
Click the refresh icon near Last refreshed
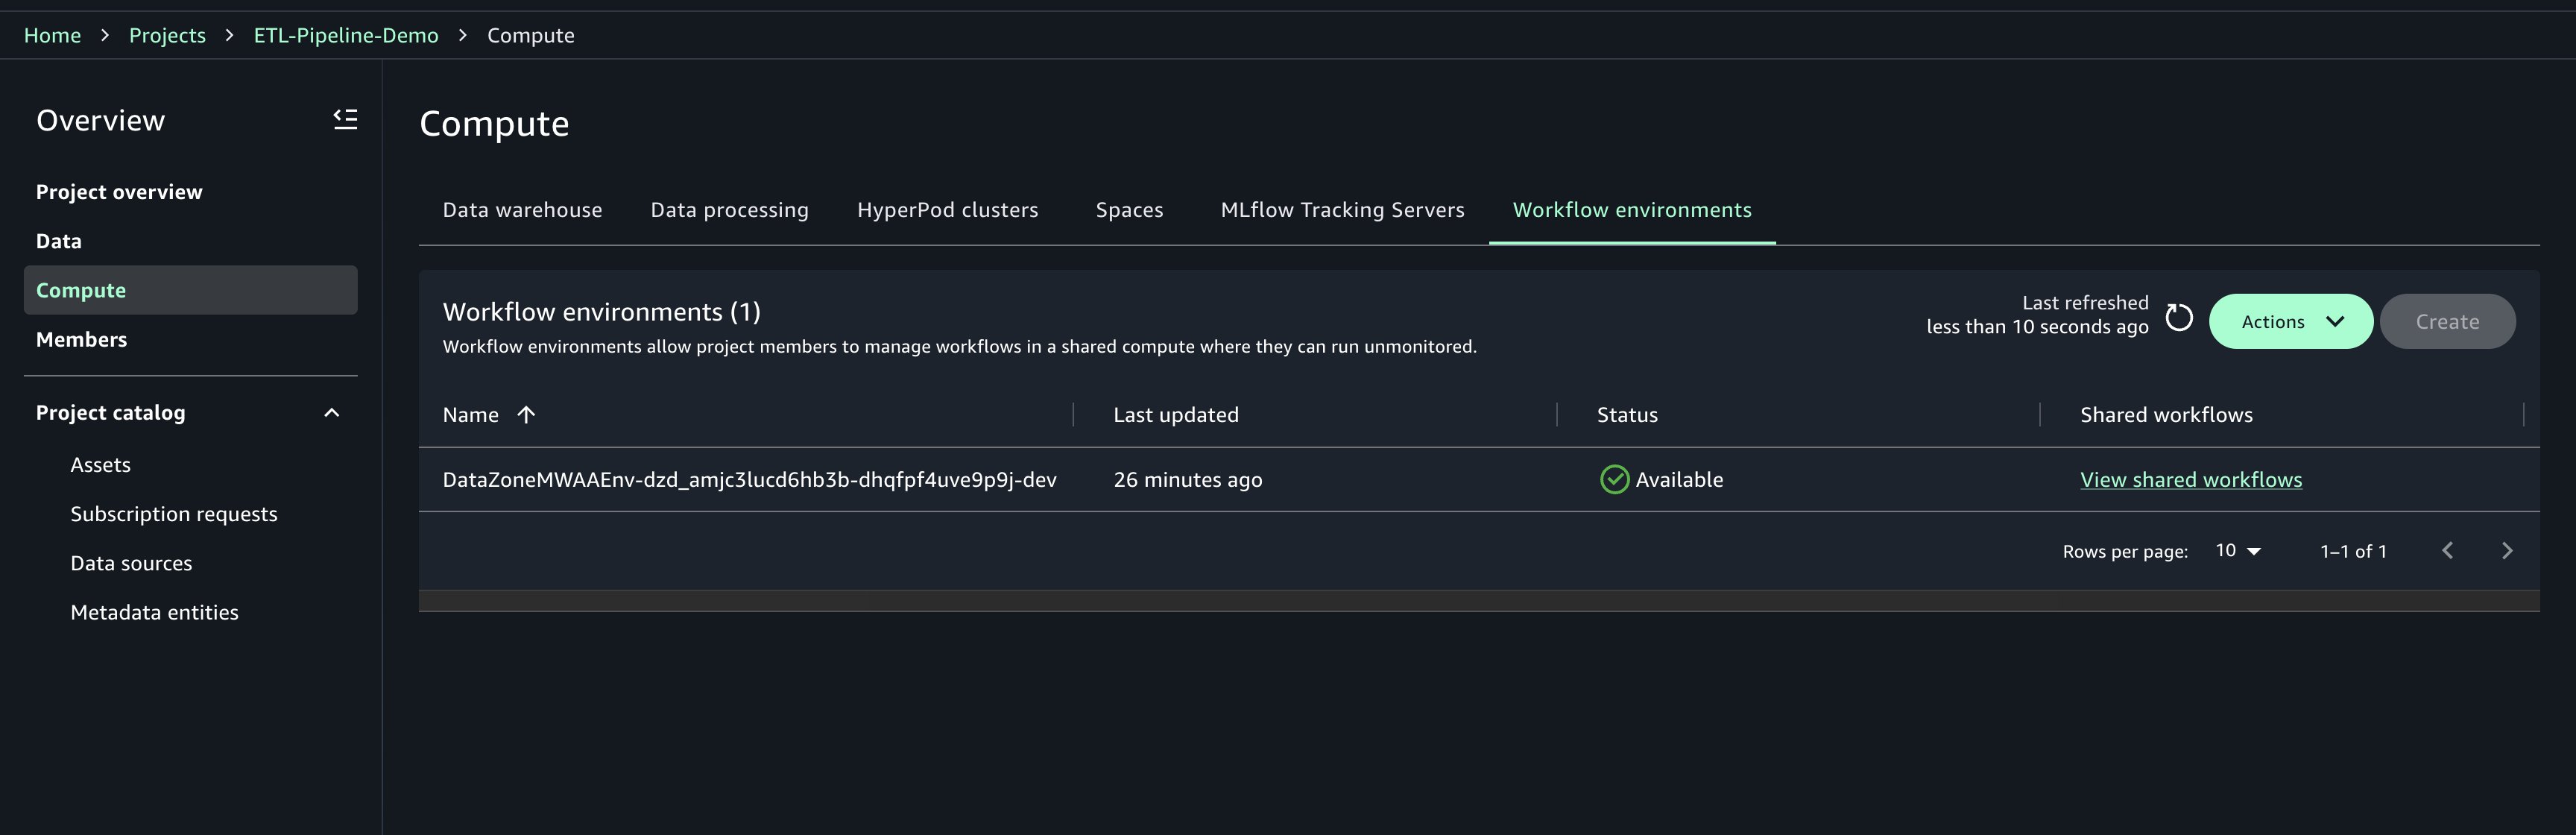(2178, 318)
